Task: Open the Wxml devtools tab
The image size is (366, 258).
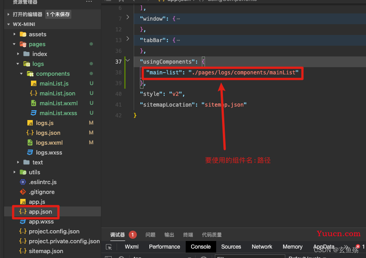Action: point(132,247)
